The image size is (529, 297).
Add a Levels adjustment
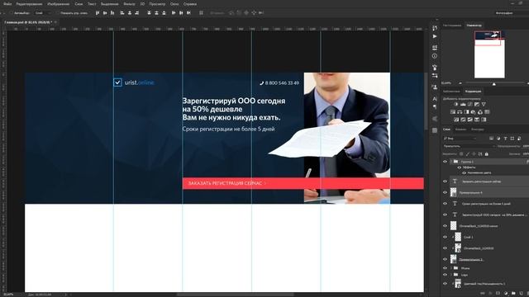tap(463, 104)
